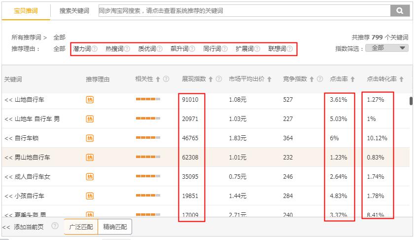Switch to the 搜索关键词 tab

click(x=74, y=11)
